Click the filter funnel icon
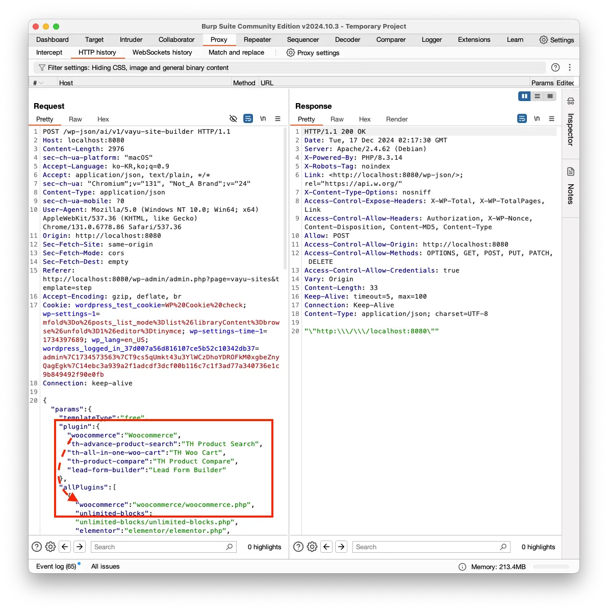Screen dimensions: 608x611 coord(42,68)
